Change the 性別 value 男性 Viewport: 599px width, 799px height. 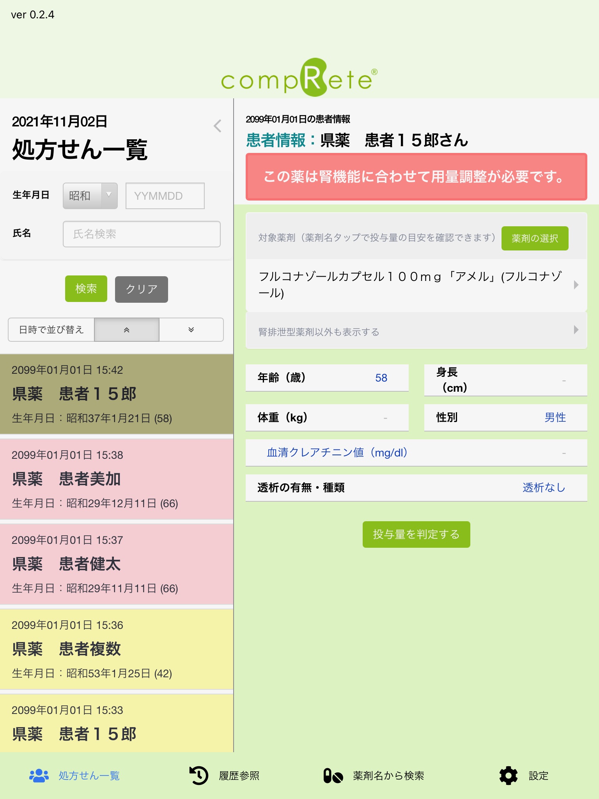(x=505, y=417)
